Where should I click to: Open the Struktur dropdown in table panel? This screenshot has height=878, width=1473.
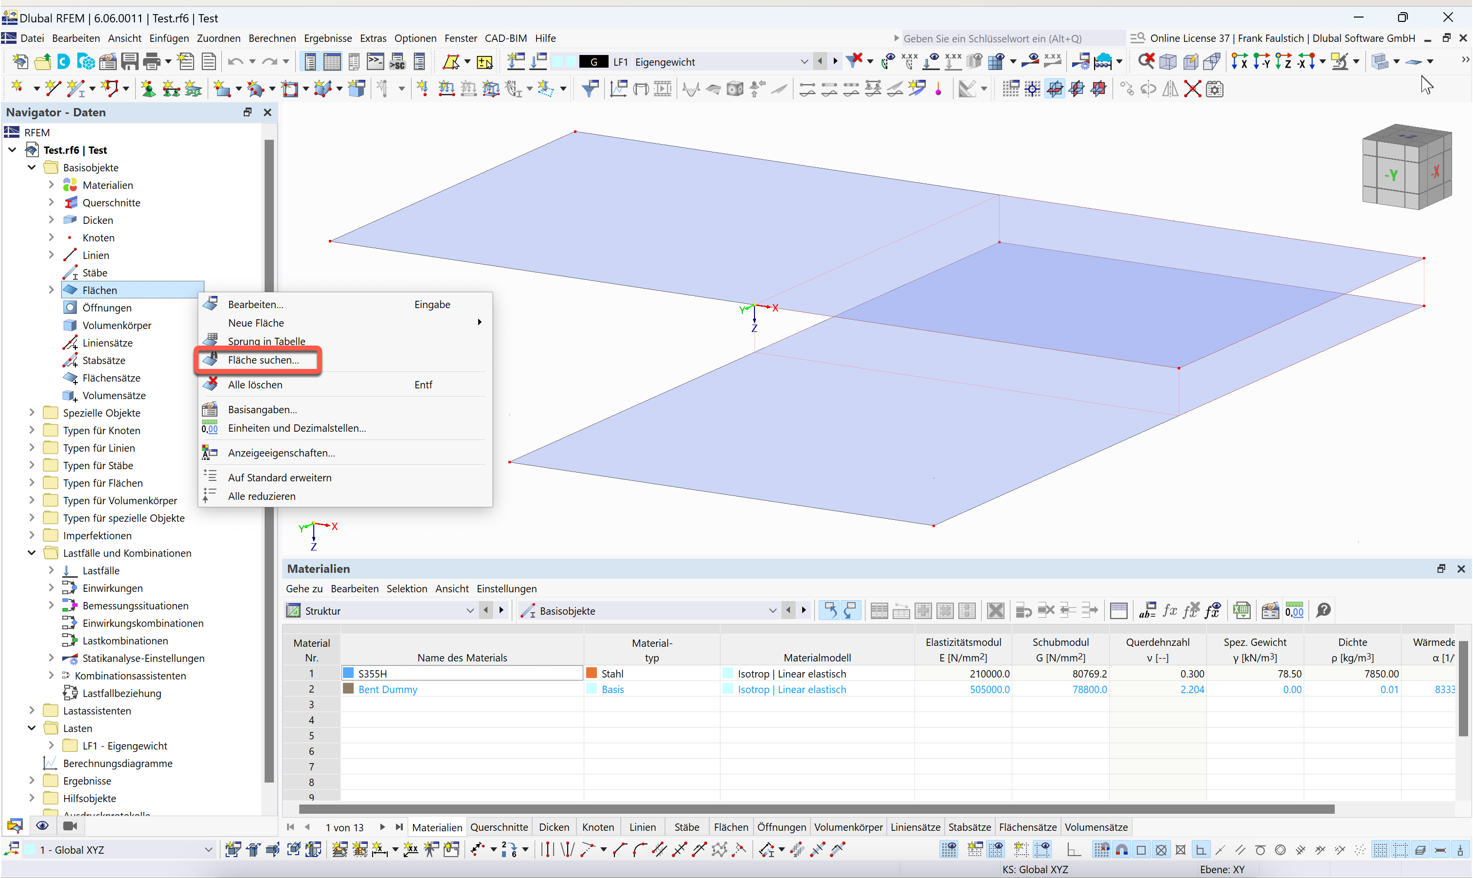click(x=470, y=611)
